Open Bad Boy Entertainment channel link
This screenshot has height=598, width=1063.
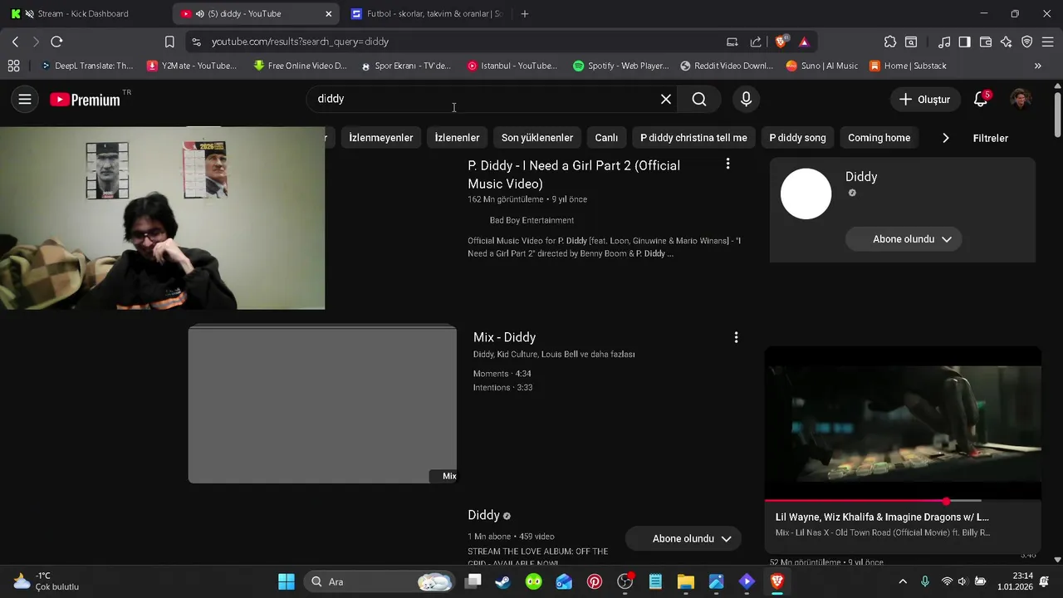[x=531, y=220]
